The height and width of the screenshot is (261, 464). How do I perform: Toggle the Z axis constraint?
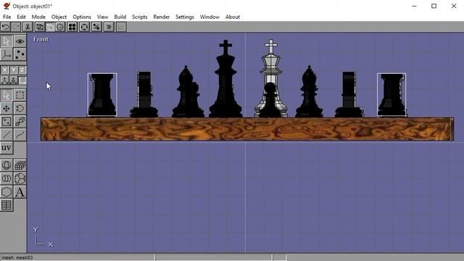click(22, 70)
